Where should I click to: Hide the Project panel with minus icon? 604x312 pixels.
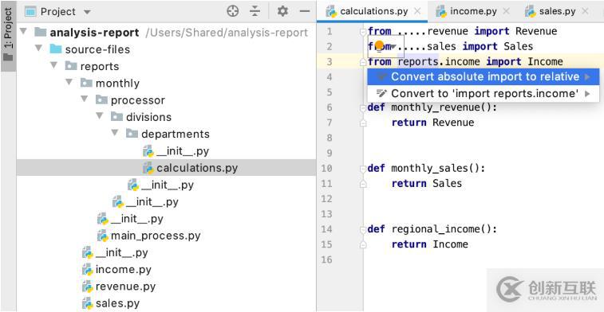click(x=305, y=11)
